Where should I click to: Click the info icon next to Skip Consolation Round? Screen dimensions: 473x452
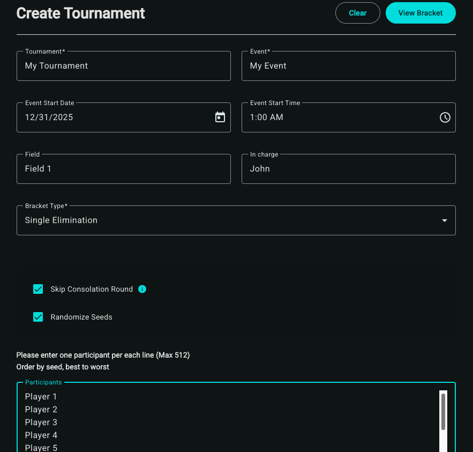(142, 289)
